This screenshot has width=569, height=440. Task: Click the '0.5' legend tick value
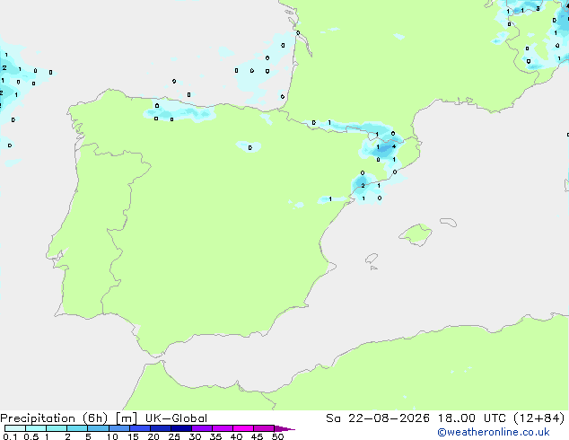click(31, 436)
